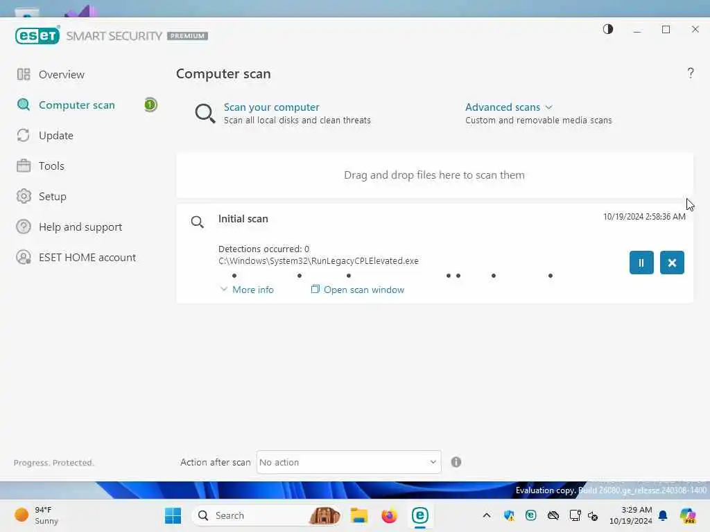Expand the Advanced scans dropdown
The width and height of the screenshot is (710, 532).
(508, 107)
